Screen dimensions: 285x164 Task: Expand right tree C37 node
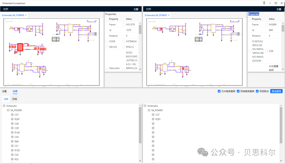coord(153,115)
